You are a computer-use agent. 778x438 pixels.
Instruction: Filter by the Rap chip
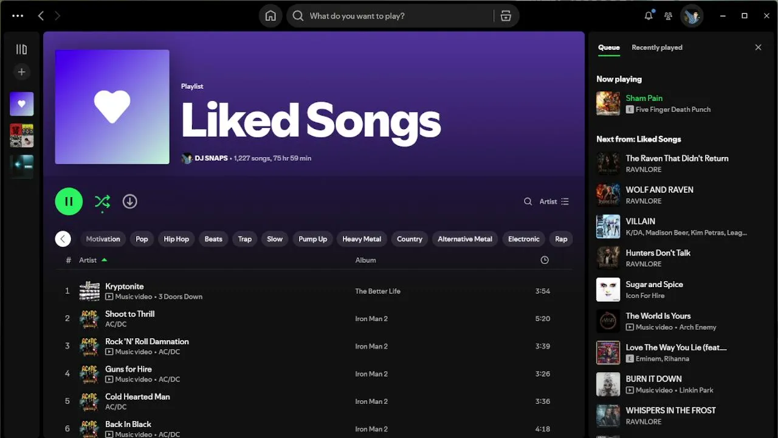tap(561, 239)
